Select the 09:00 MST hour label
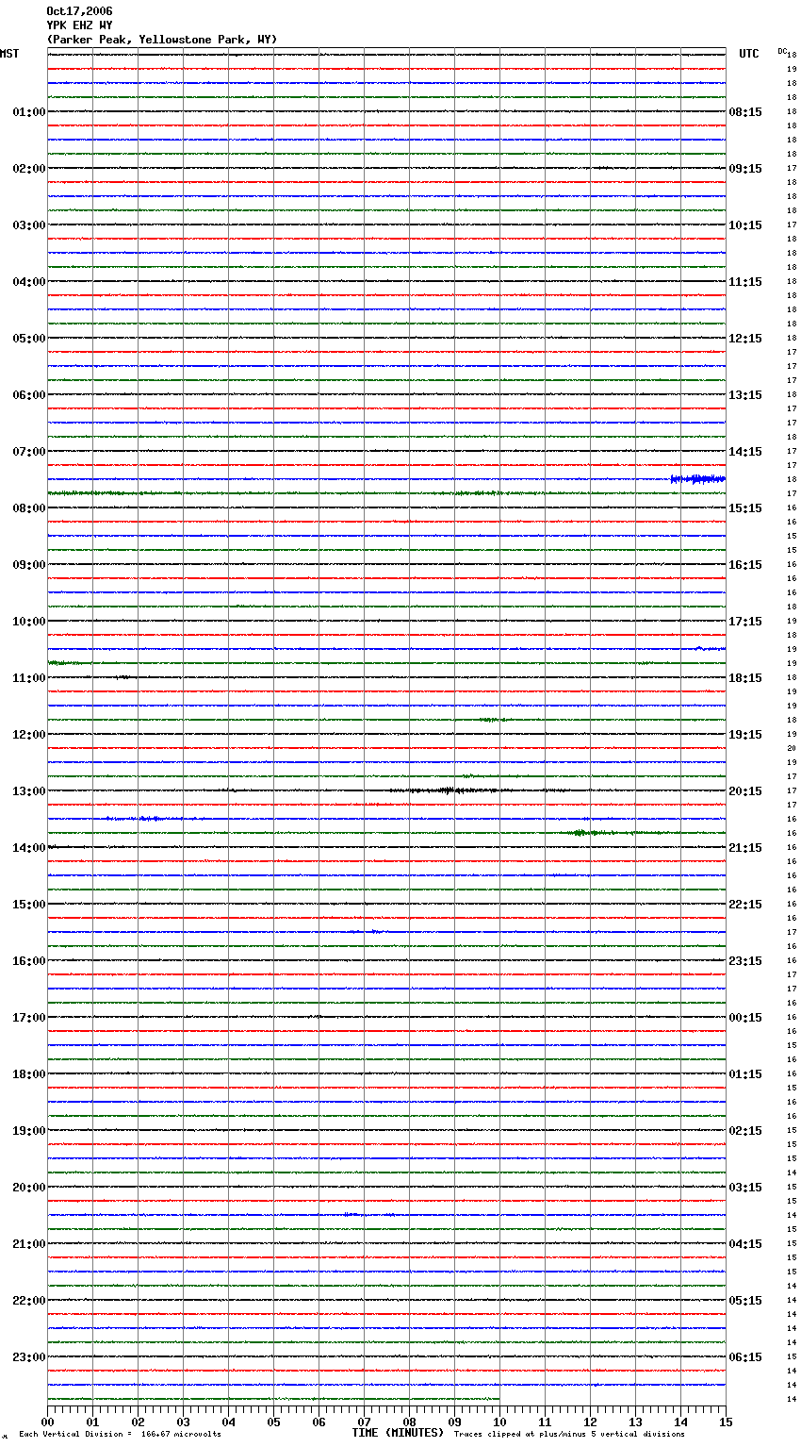The width and height of the screenshot is (801, 1447). tap(29, 565)
